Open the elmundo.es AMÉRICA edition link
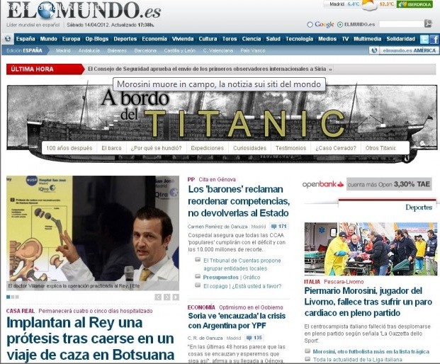This screenshot has width=440, height=364. coord(409,50)
